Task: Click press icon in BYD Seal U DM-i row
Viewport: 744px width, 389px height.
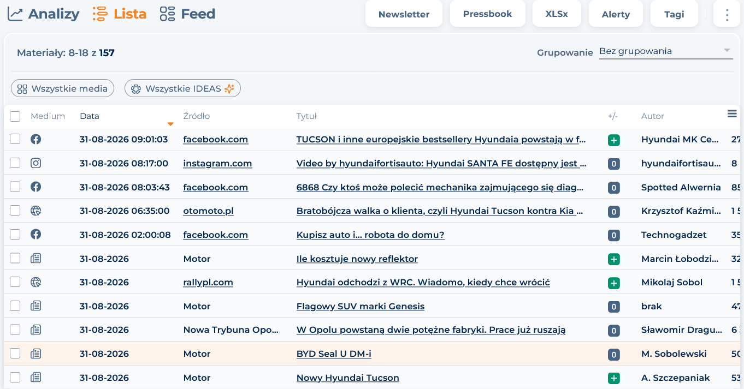Action: (x=36, y=353)
